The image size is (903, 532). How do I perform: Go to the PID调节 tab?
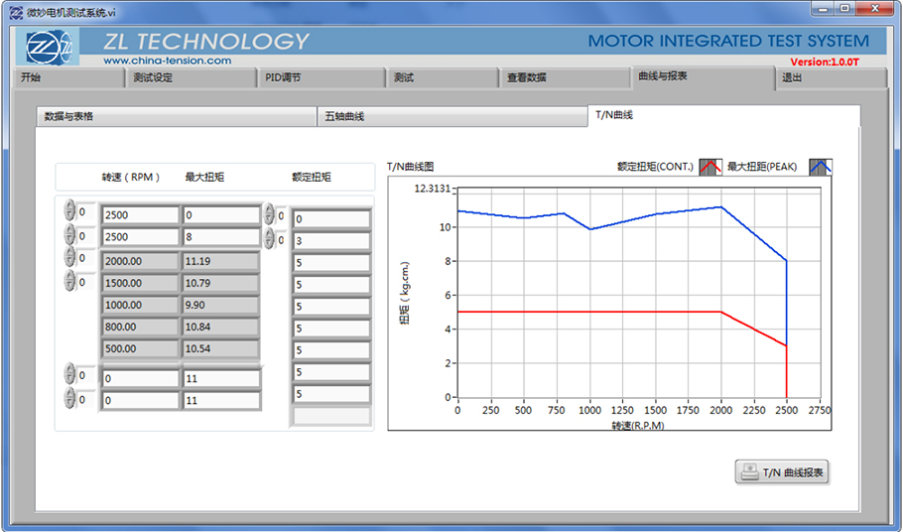point(322,77)
